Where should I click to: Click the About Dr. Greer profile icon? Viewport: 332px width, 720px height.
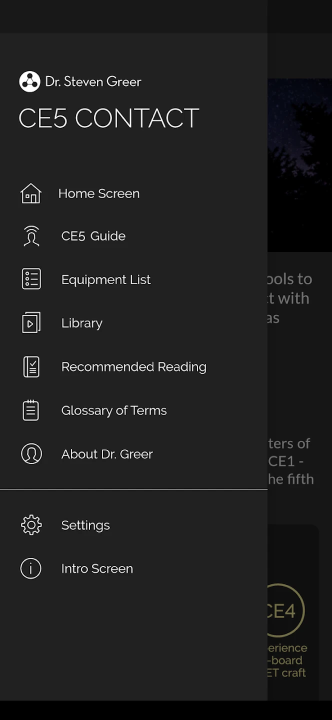(x=31, y=453)
